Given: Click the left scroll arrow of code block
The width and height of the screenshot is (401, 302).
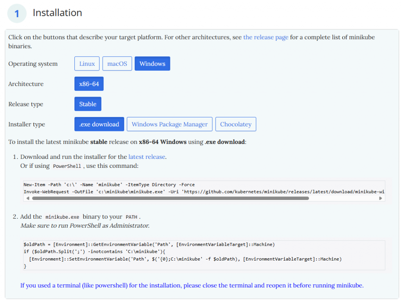Looking at the screenshot, I should (x=28, y=198).
